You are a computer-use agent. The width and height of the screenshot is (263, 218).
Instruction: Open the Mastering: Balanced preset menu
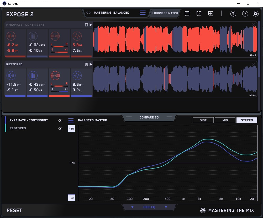(x=111, y=13)
